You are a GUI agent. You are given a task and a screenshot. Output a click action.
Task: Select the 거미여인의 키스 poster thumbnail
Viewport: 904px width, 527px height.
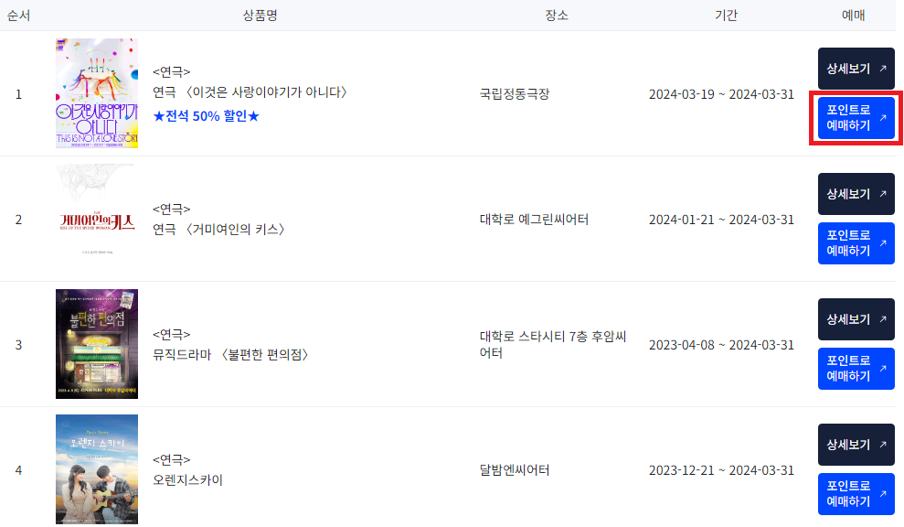[96, 219]
